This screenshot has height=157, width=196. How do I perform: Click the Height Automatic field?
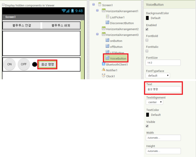tap(163, 151)
